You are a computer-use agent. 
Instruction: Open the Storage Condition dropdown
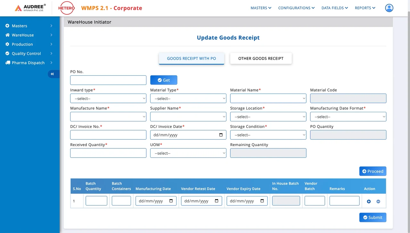coord(268,135)
